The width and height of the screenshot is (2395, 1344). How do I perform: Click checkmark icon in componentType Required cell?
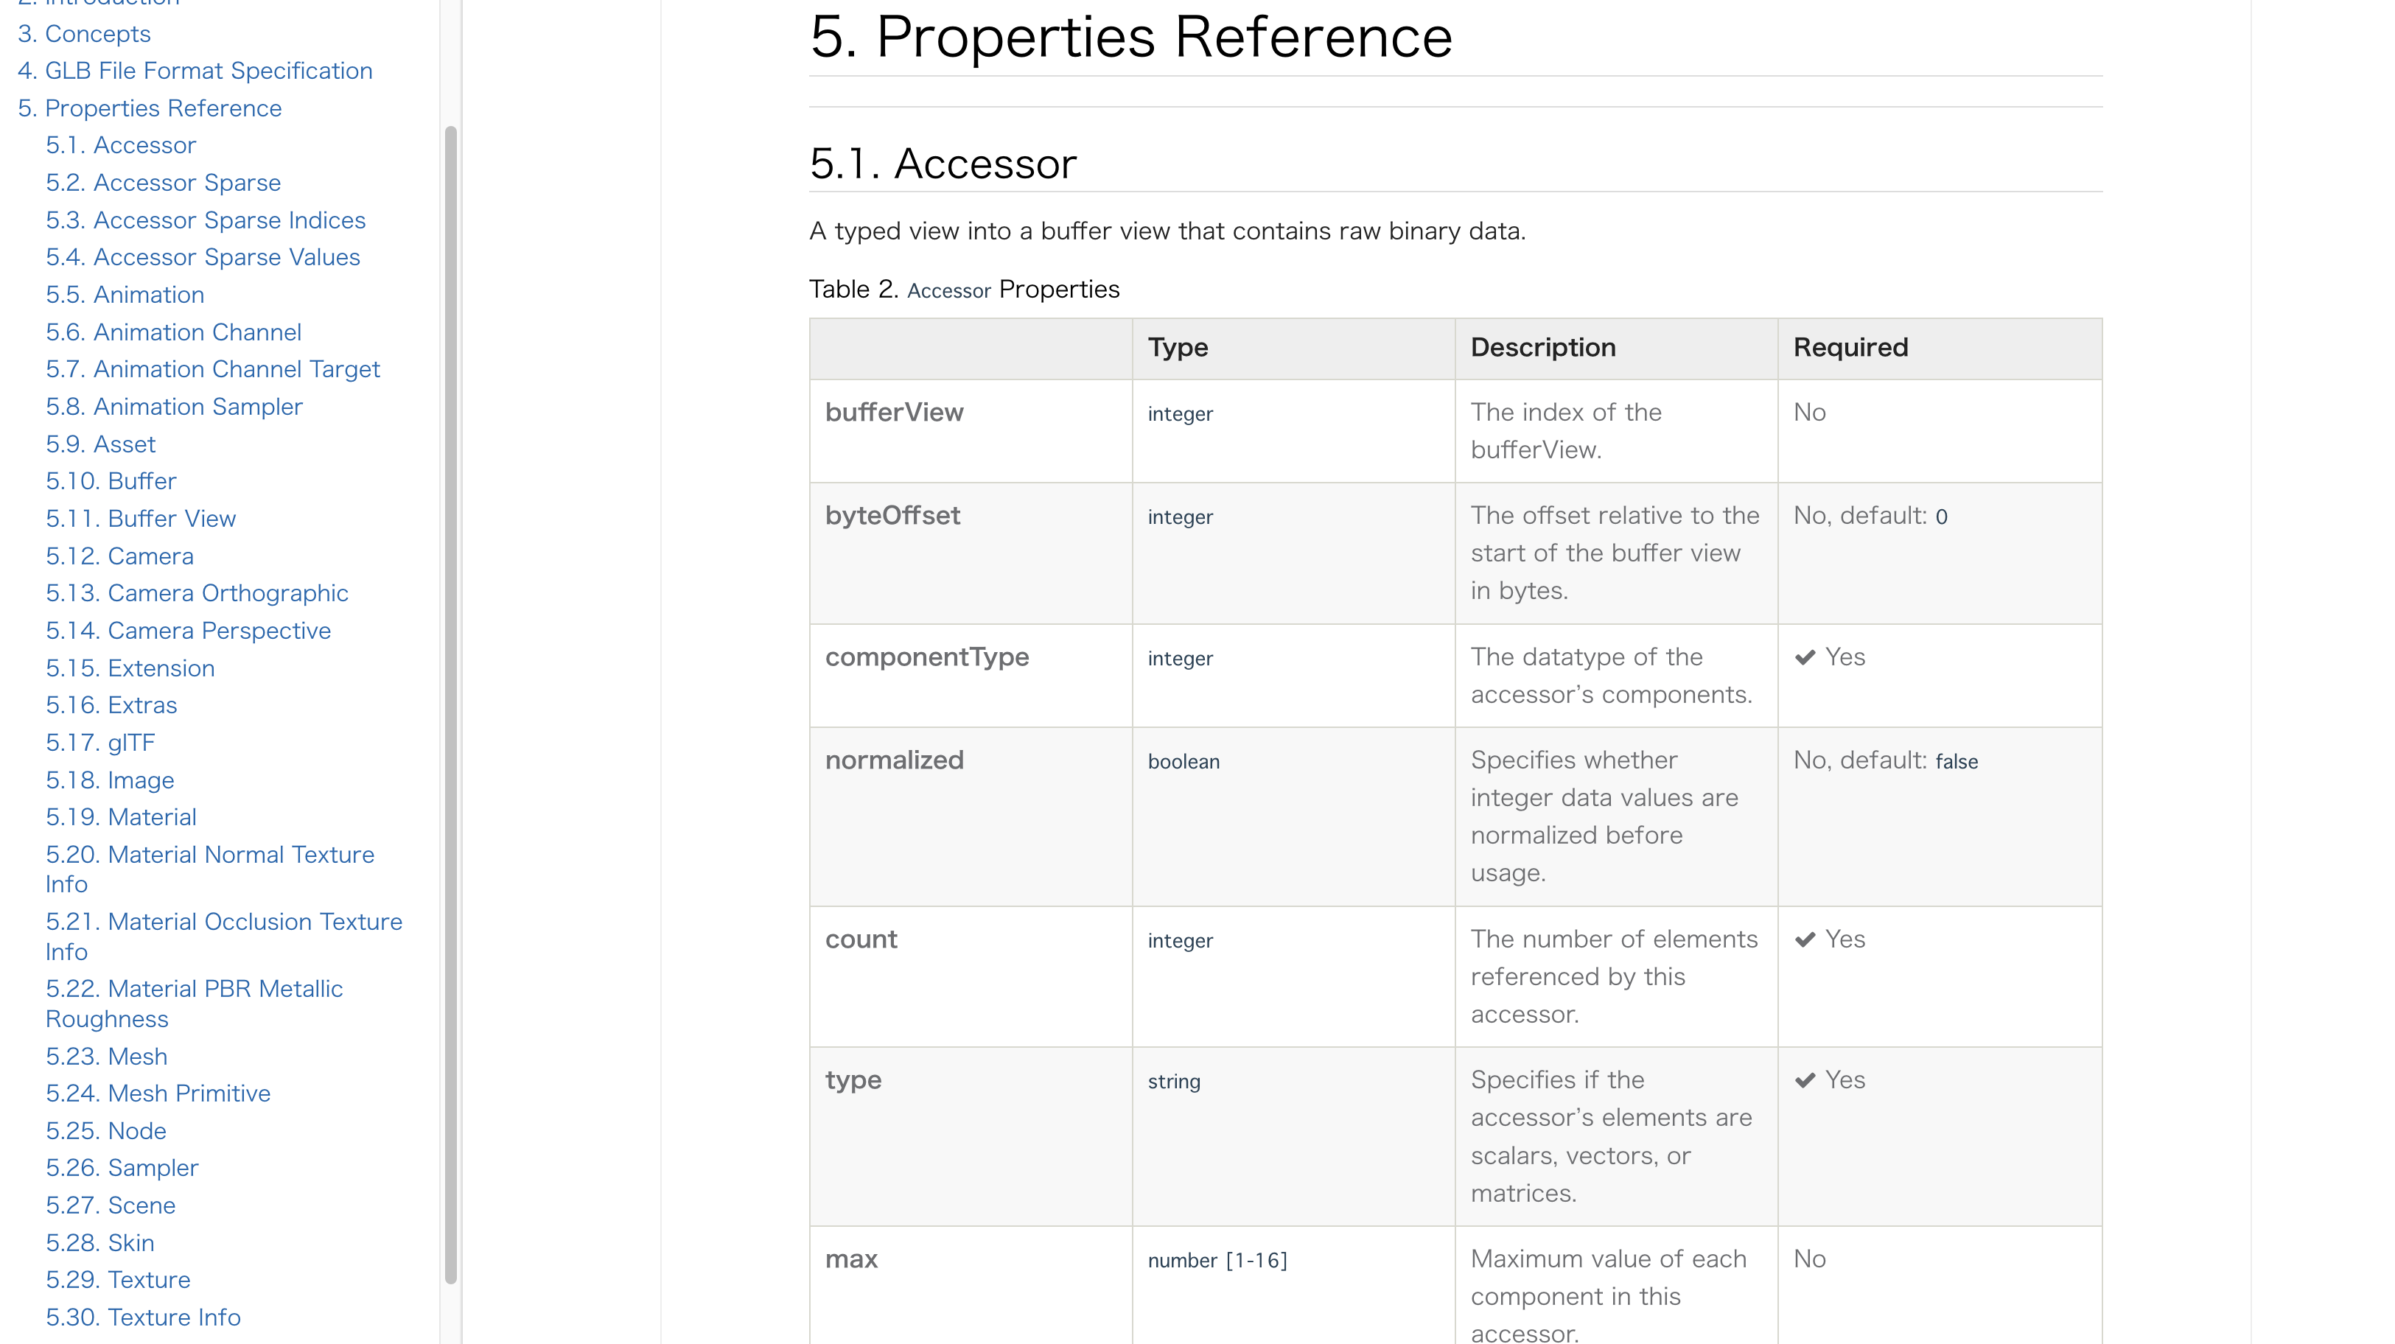pos(1805,658)
